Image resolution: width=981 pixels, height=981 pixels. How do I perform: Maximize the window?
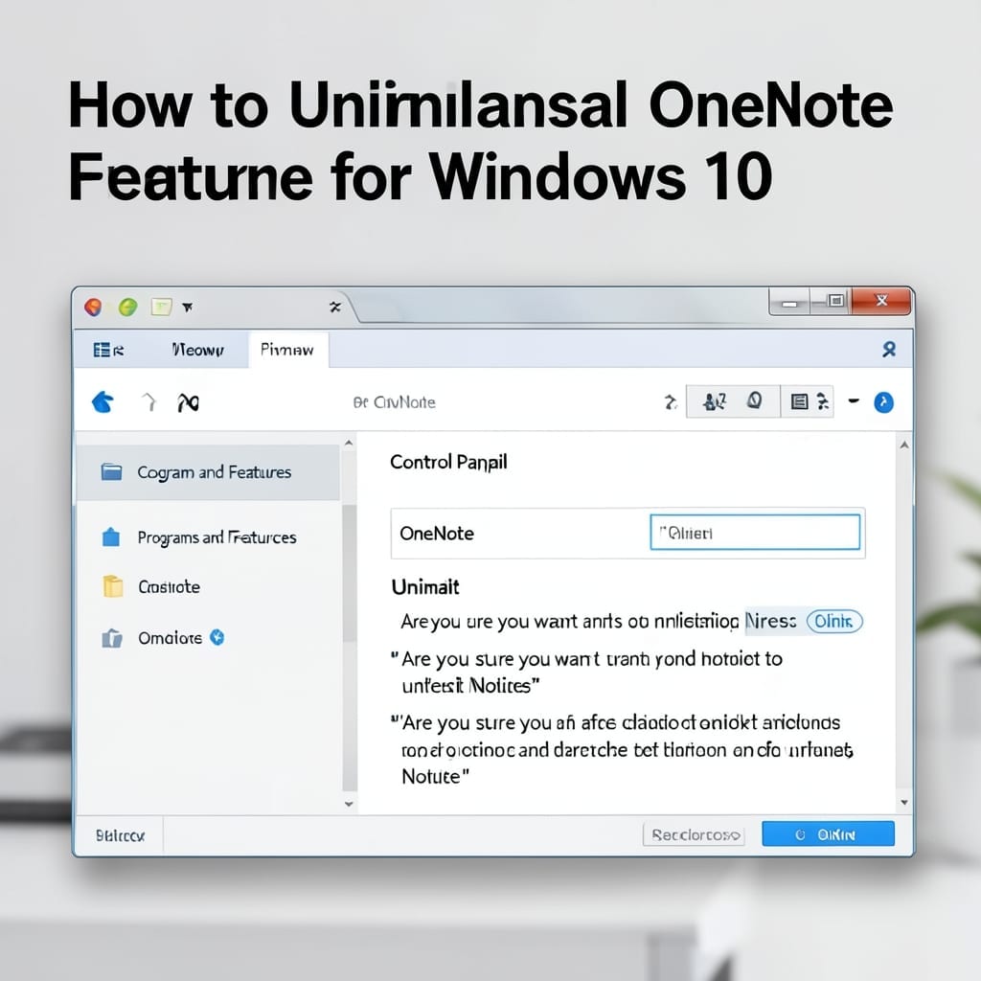pos(833,301)
